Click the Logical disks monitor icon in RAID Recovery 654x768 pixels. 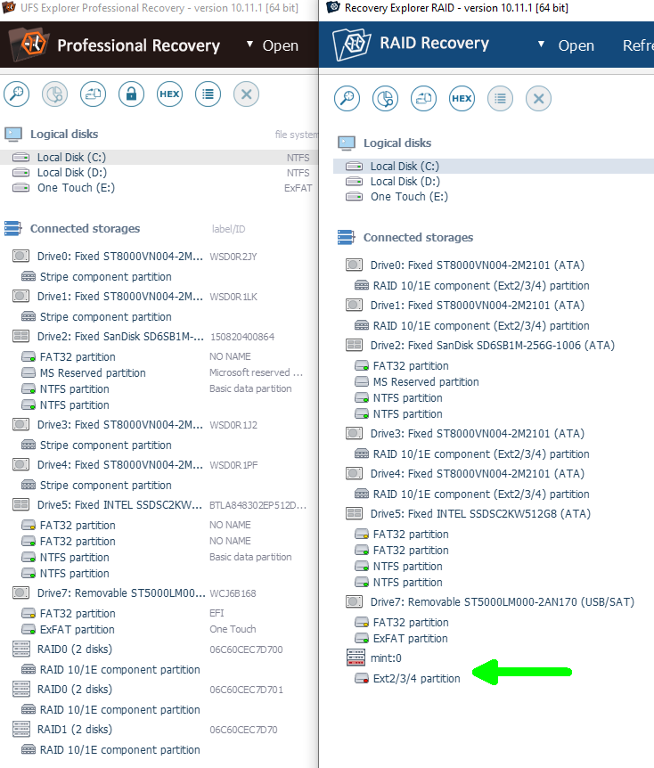(347, 143)
